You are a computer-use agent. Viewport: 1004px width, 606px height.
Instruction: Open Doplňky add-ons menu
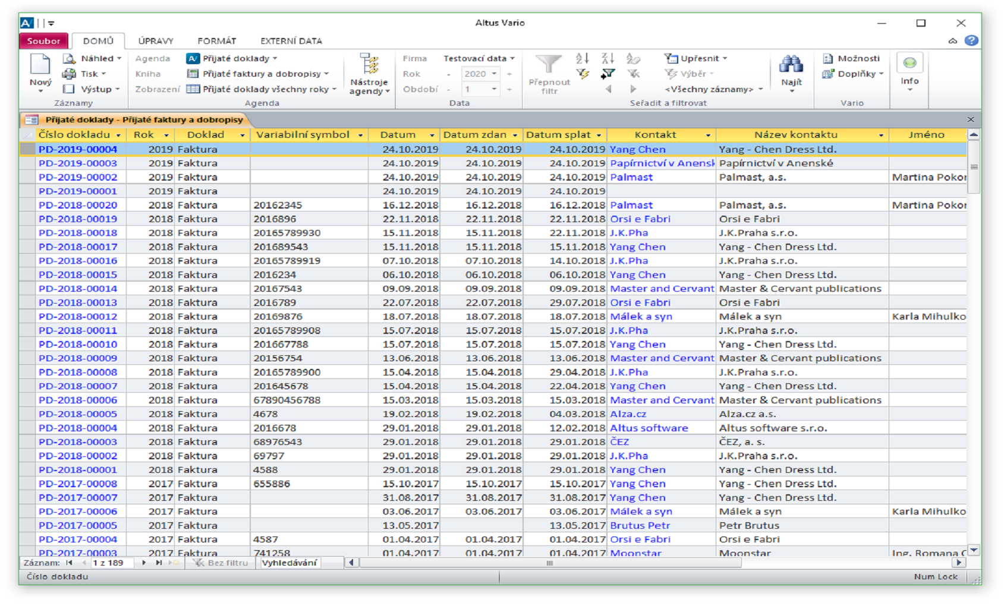852,74
